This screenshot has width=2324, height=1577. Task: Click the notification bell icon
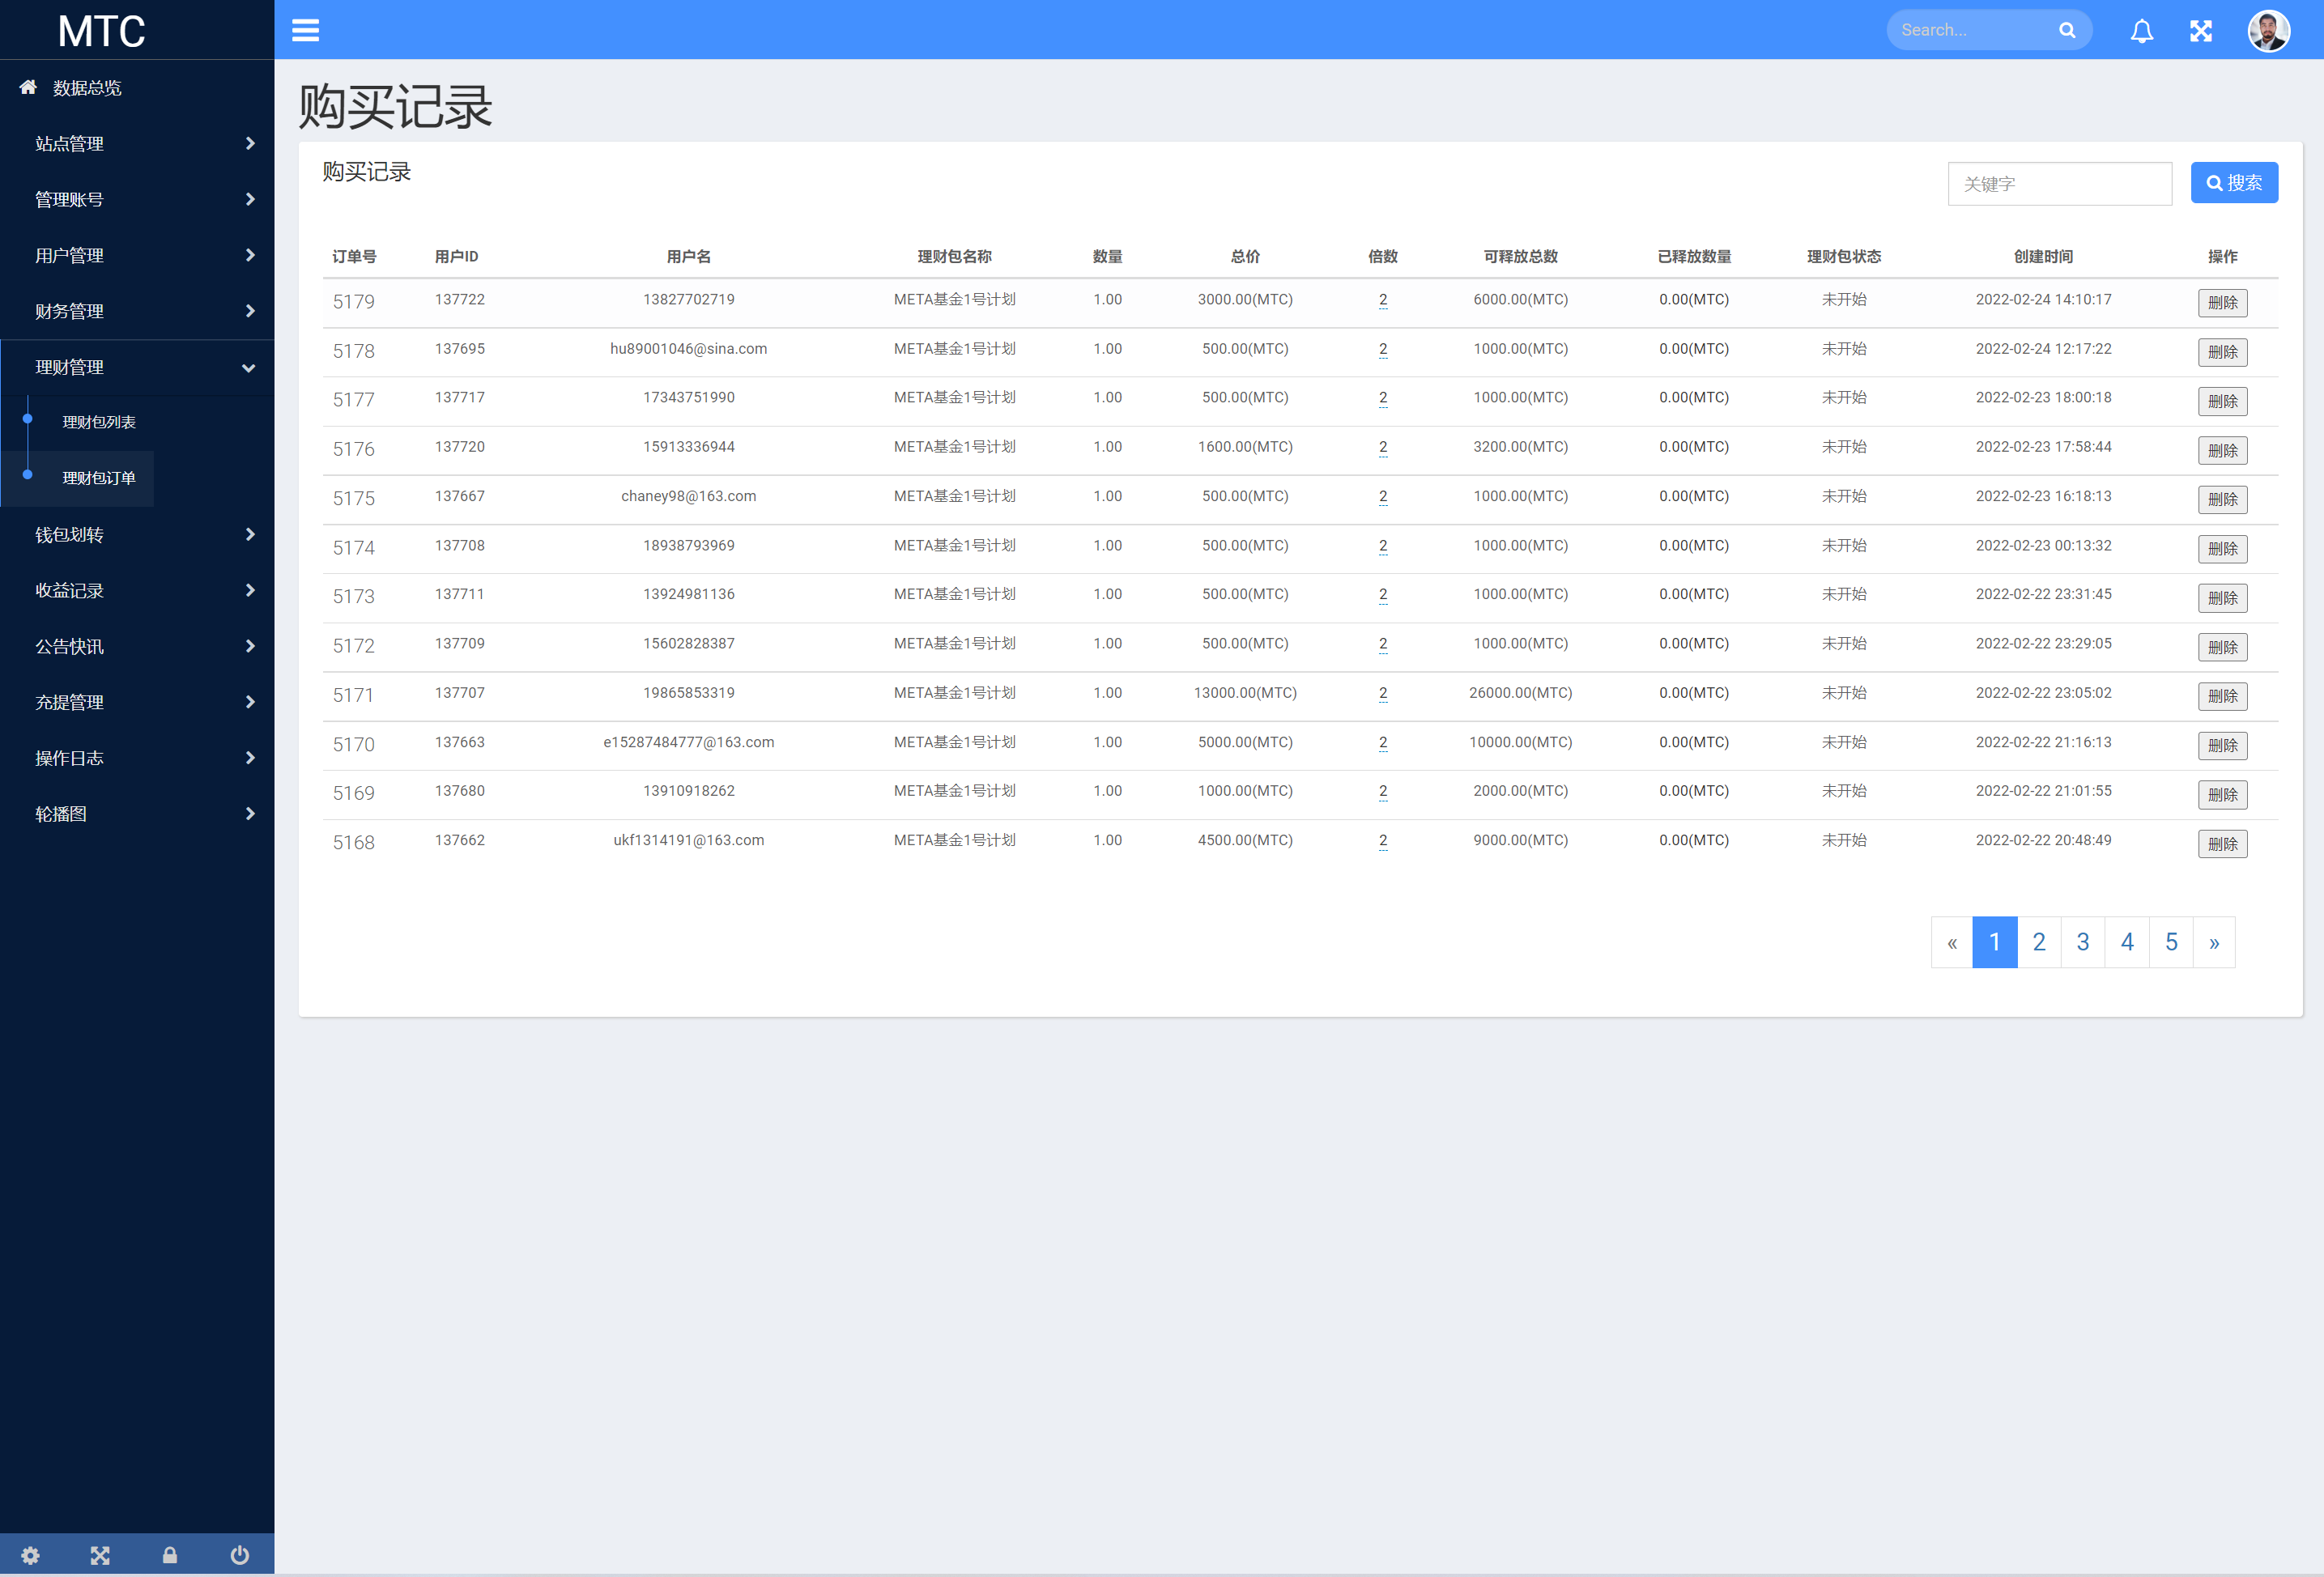tap(2143, 30)
